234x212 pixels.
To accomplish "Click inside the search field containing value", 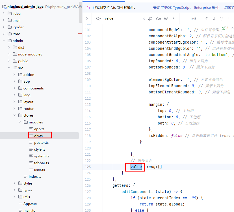I will pos(122,19).
